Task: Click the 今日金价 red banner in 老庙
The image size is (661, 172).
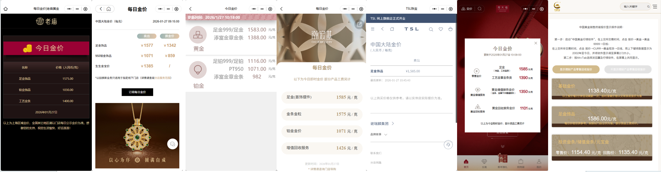Action: (x=46, y=48)
